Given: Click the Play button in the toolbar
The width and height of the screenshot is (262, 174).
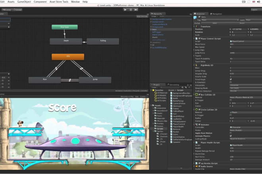Looking at the screenshot, I should point(125,9).
